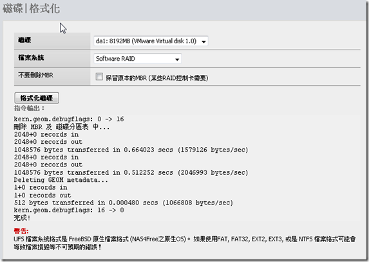Click the line 'kern.geom.debugflags: 16 -> 0'
Viewport: 369px width, 262px height.
point(69,210)
